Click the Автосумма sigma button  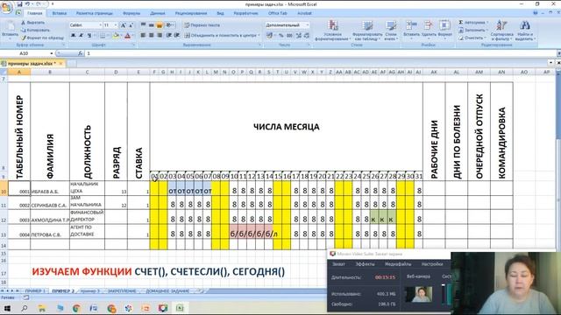click(x=472, y=23)
